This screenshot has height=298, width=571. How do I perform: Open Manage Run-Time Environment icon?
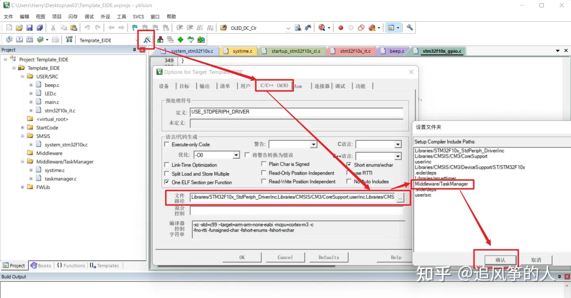pos(180,40)
